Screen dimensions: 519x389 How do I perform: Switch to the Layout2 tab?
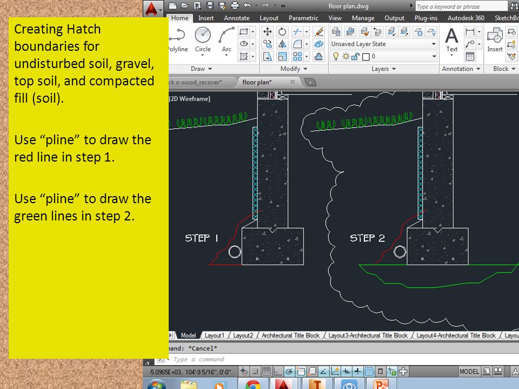click(243, 336)
